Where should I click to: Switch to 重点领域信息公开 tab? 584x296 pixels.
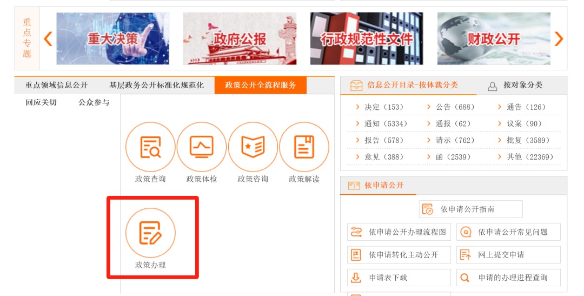[57, 85]
